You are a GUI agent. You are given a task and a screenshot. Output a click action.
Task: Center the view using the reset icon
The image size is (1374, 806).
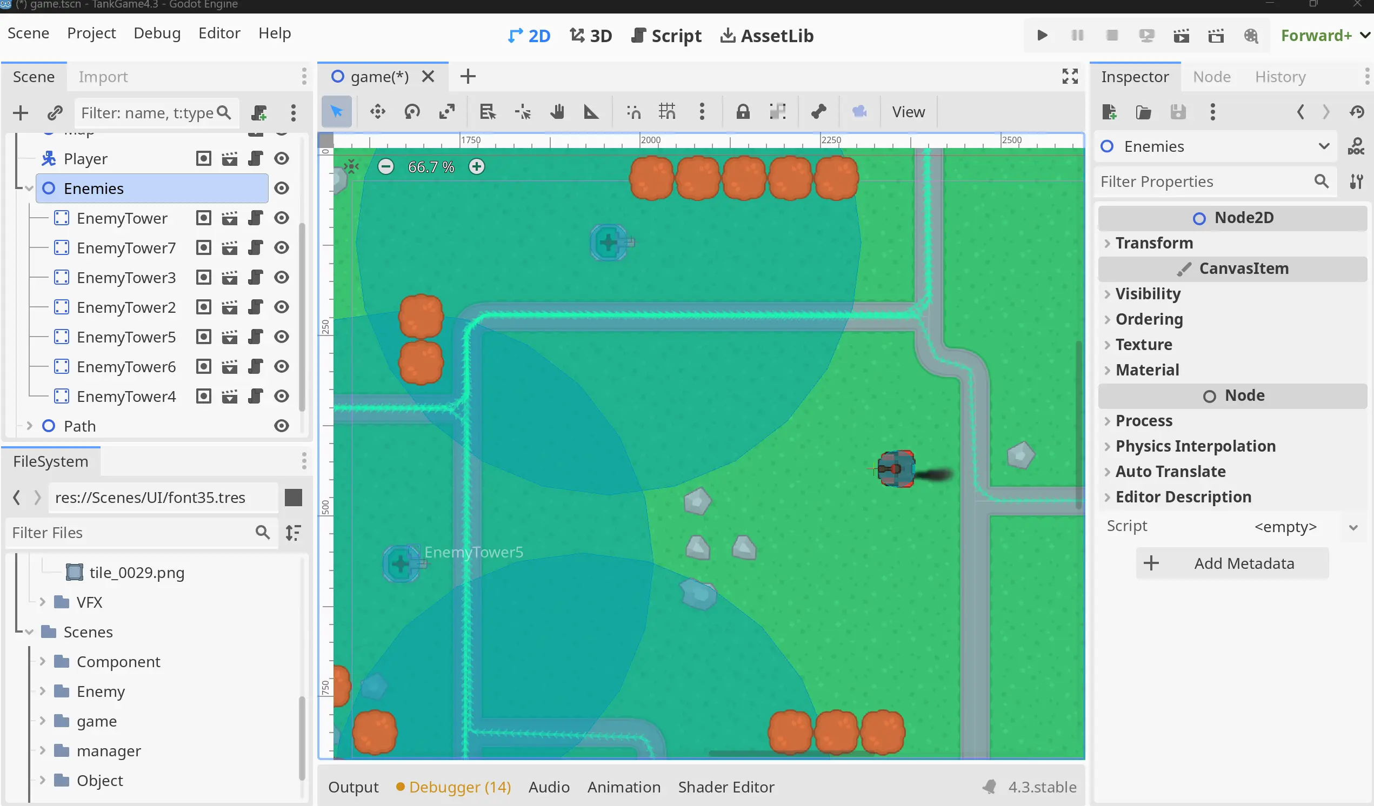tap(351, 167)
